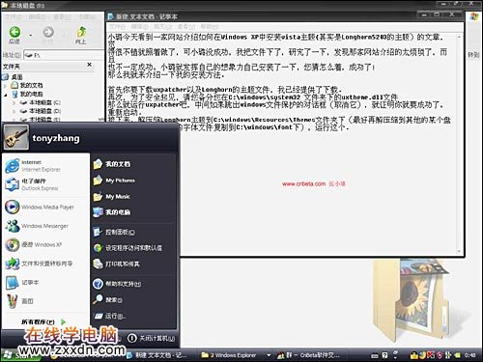Expand the Local Disk (D:) tree node
Viewport: 483px width, 362px height.
pyautogui.click(x=14, y=111)
